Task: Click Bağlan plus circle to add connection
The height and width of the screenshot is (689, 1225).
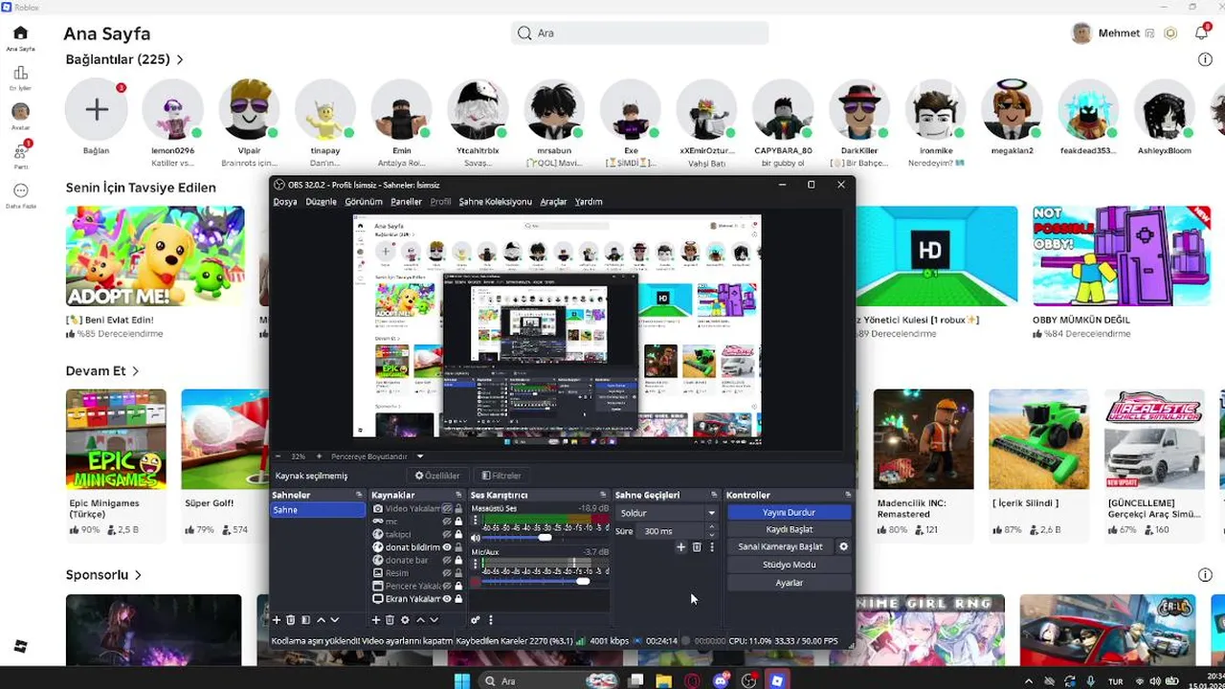Action: 96,109
